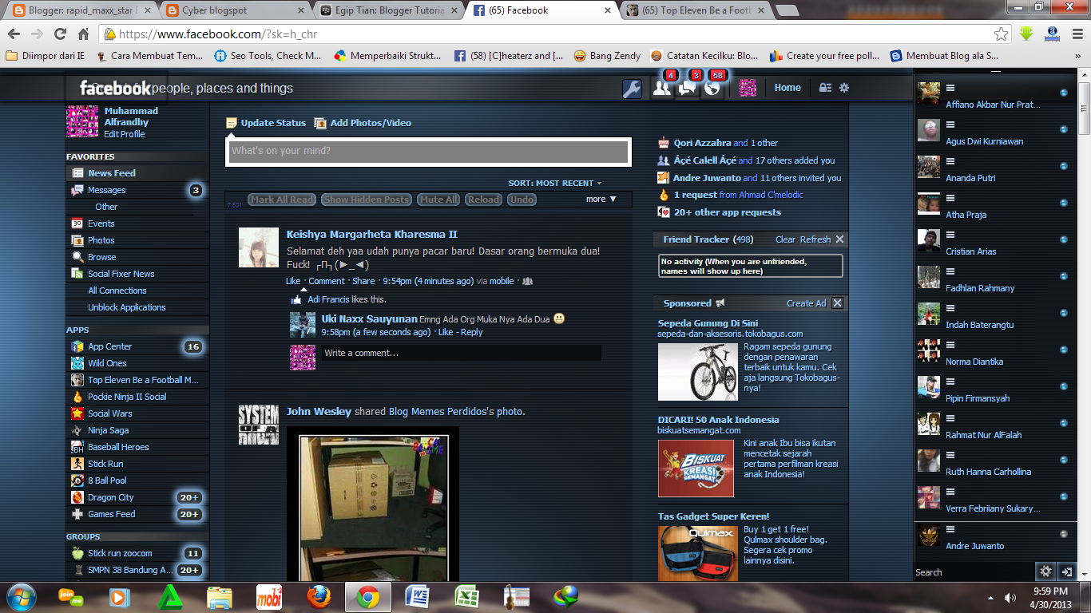Screen dimensions: 1091x613
Task: Expand the 'more' dropdown in feed toolbar
Action: (601, 200)
